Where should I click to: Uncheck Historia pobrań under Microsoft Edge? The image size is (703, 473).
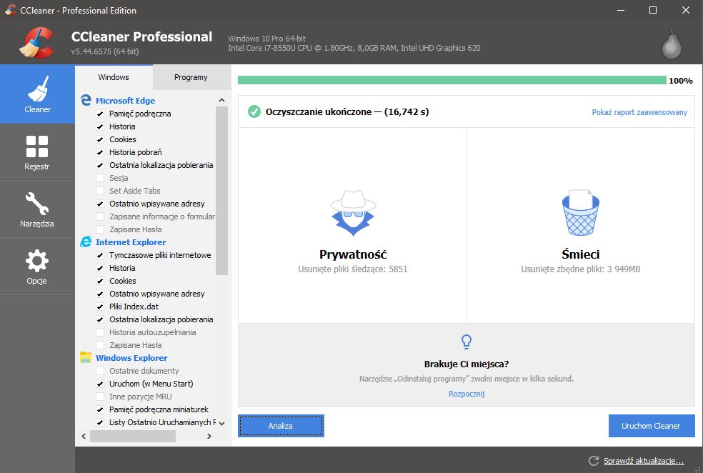coord(100,152)
